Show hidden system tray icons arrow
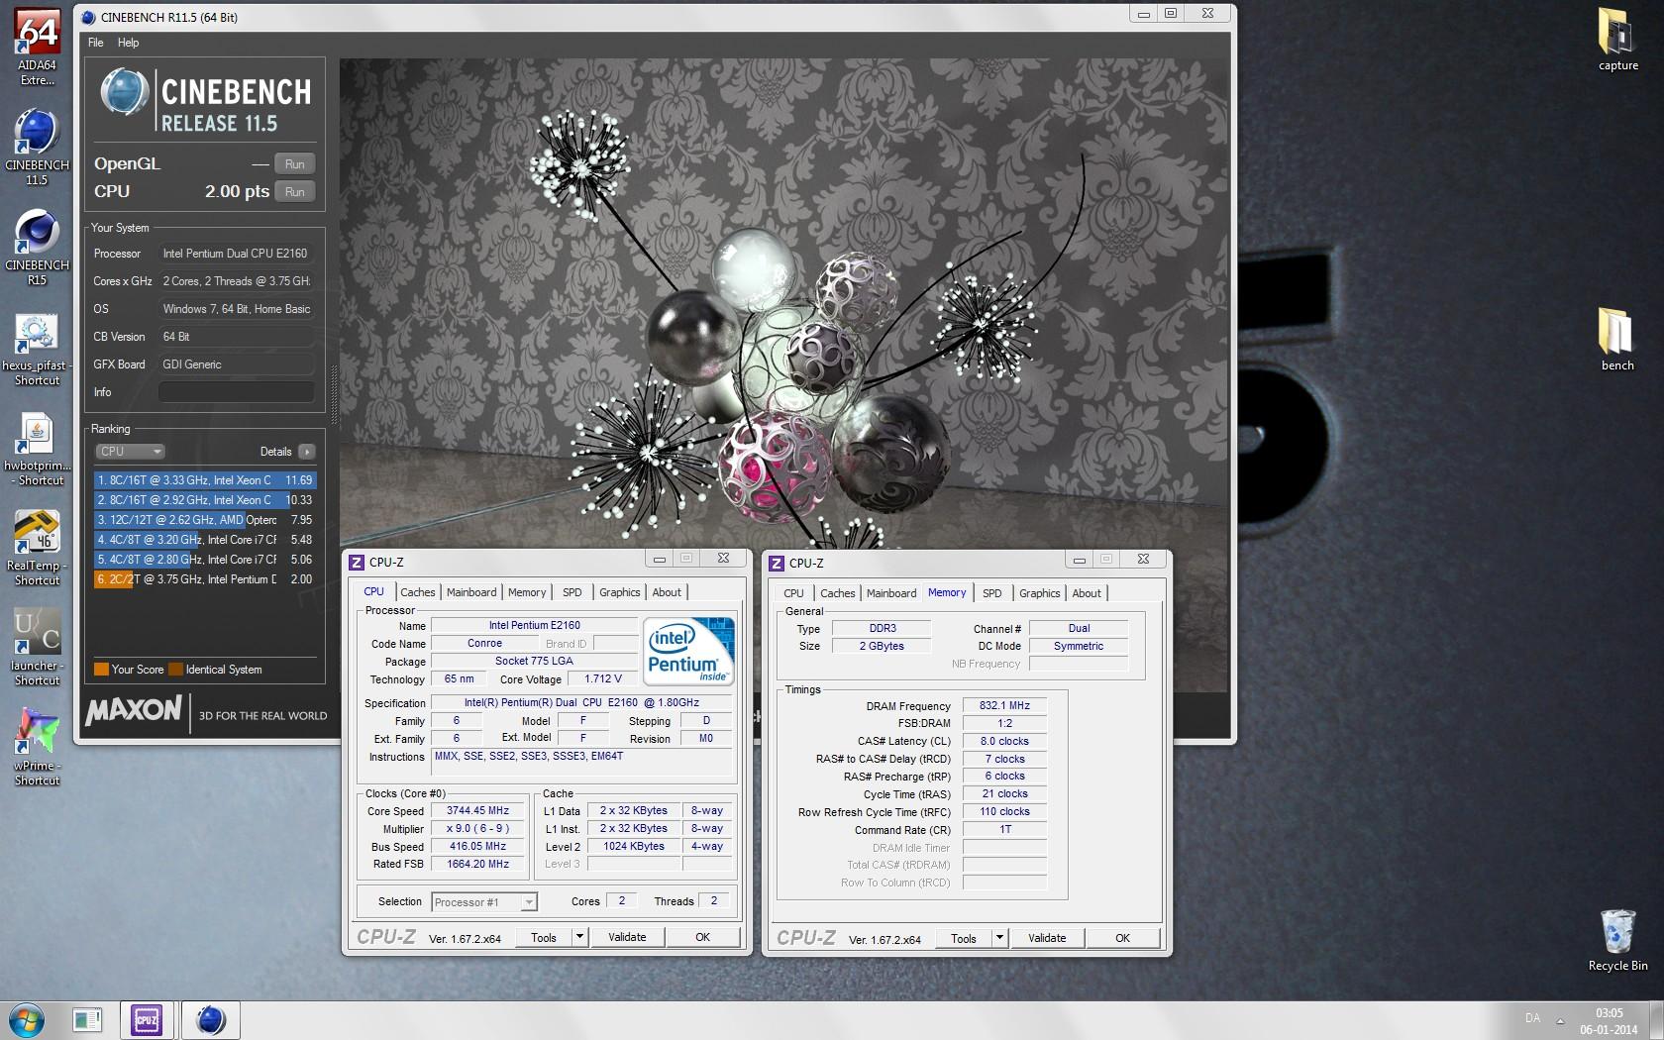Screen dimensions: 1664x1040 tap(1560, 1020)
